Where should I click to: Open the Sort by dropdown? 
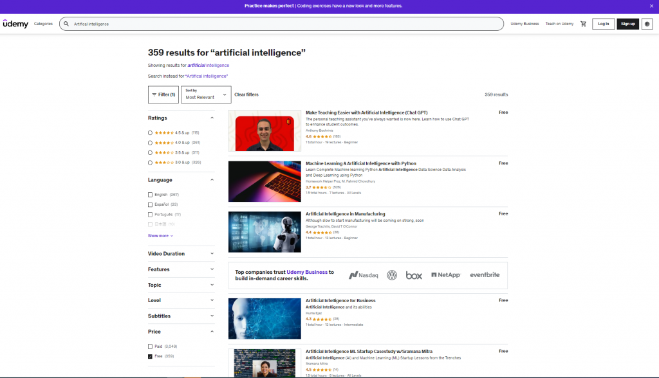[x=206, y=94]
